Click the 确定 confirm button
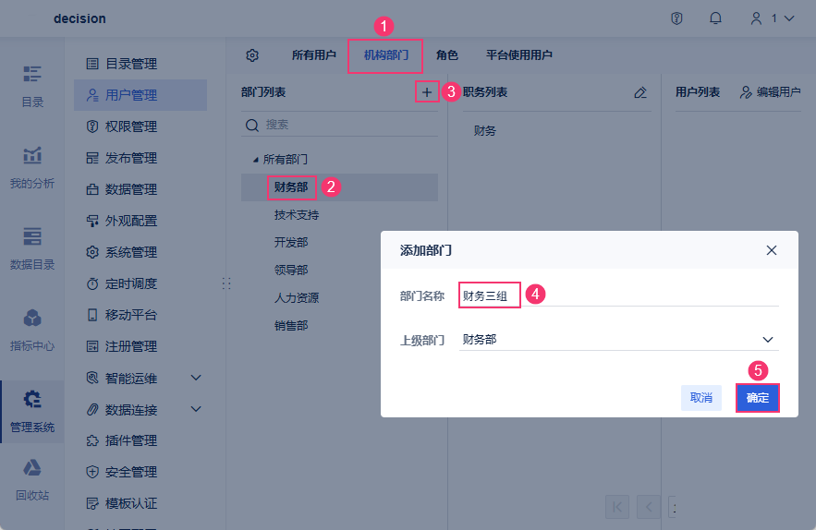The image size is (816, 530). coord(757,398)
